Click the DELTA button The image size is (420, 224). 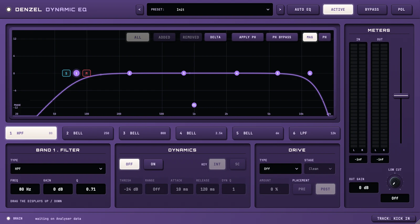216,37
